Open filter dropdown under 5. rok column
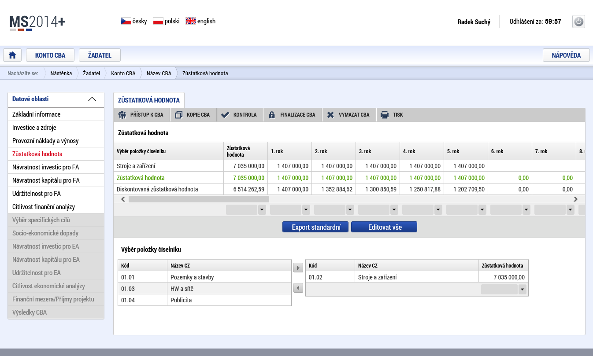The height and width of the screenshot is (356, 593). pyautogui.click(x=482, y=210)
